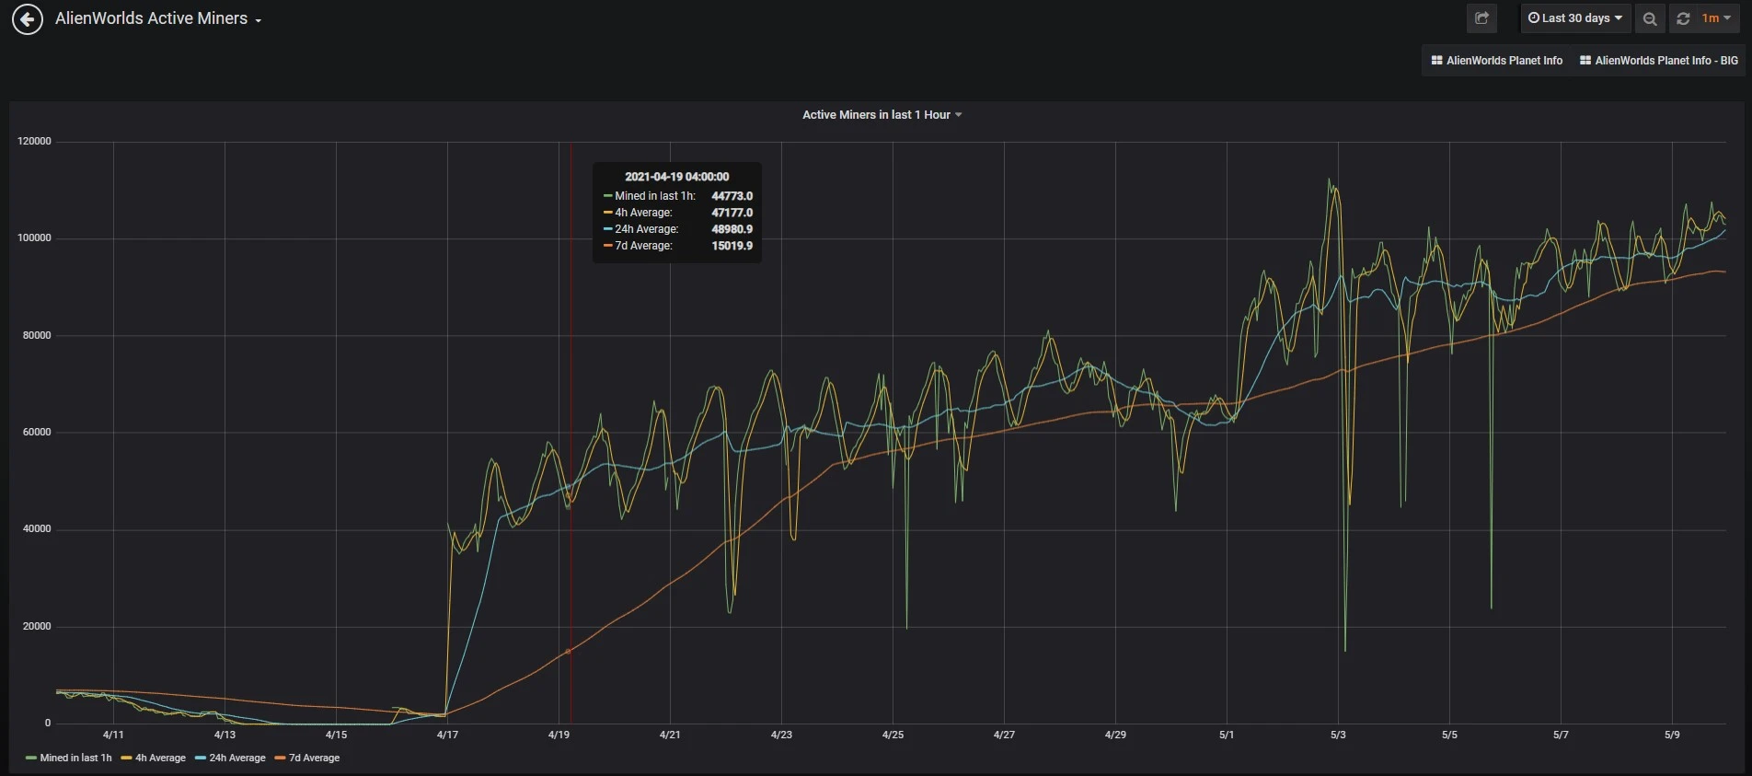Click the zoom out time range icon

click(1650, 18)
